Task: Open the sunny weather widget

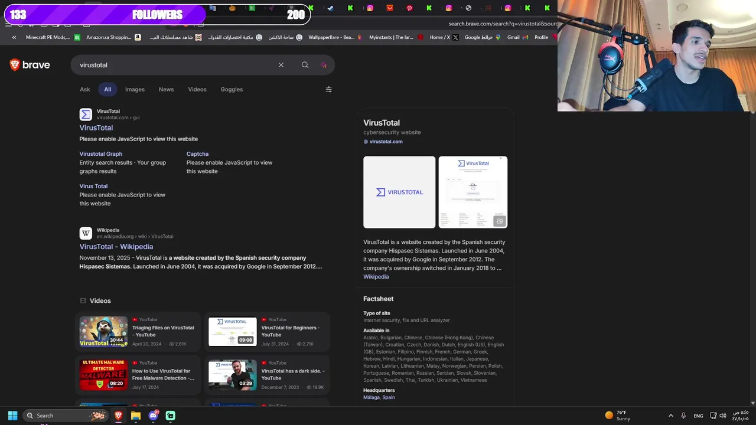Action: tap(618, 416)
